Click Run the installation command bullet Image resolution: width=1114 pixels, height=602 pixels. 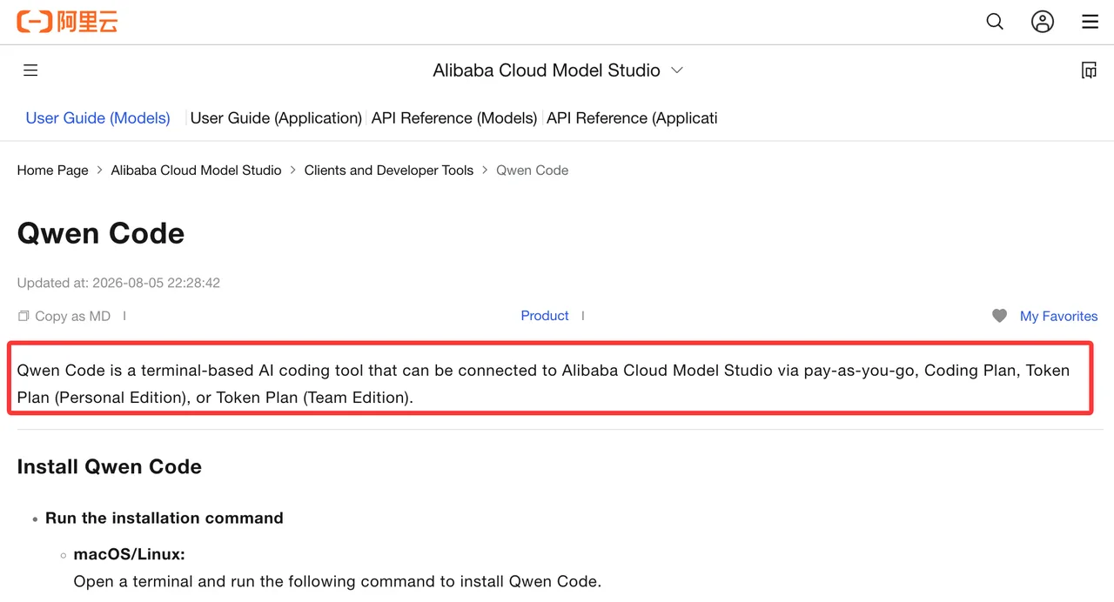(x=164, y=518)
